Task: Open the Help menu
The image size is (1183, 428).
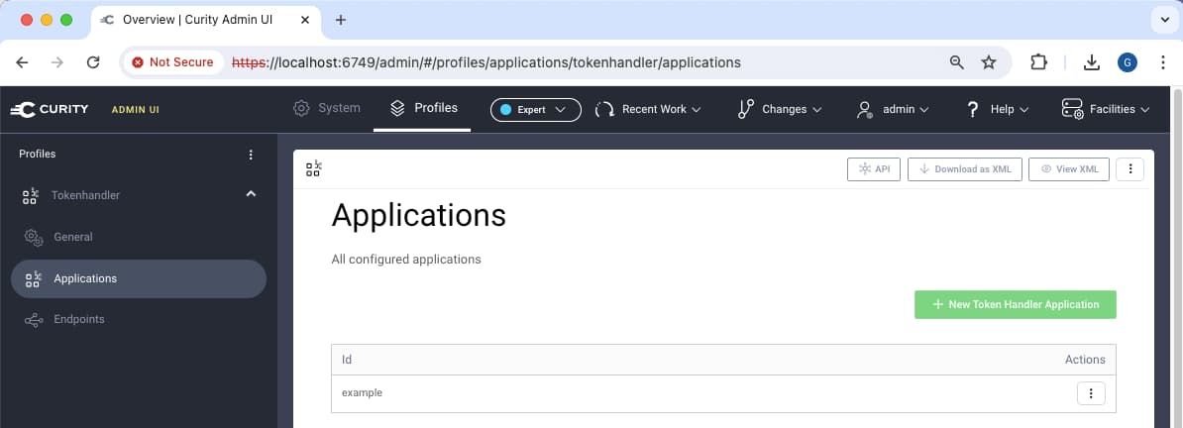Action: (998, 109)
